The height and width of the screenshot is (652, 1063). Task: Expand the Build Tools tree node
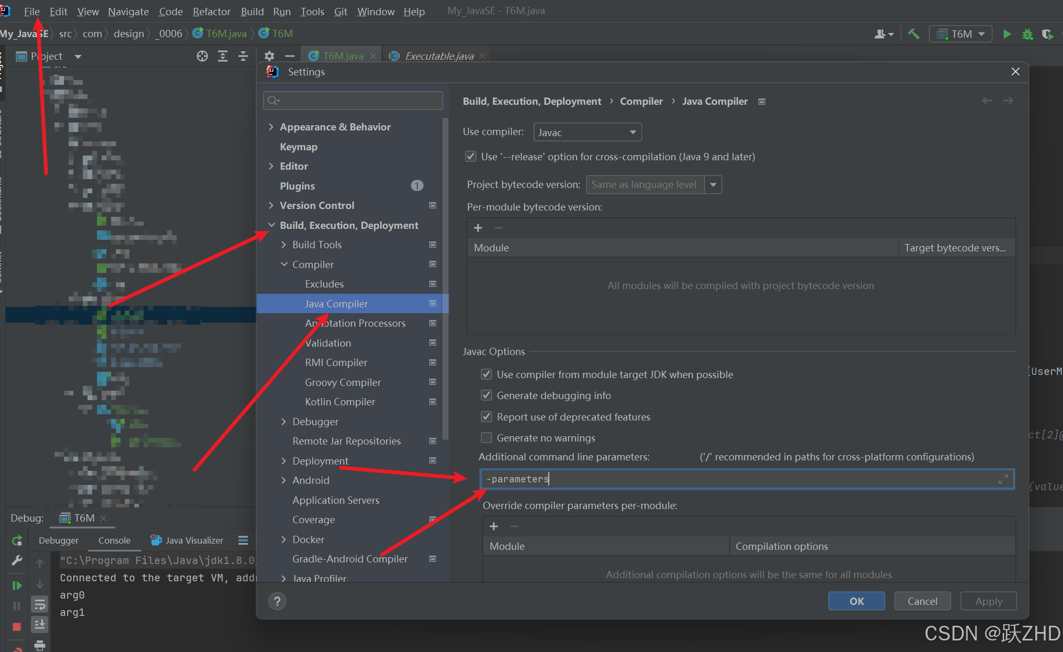(284, 245)
